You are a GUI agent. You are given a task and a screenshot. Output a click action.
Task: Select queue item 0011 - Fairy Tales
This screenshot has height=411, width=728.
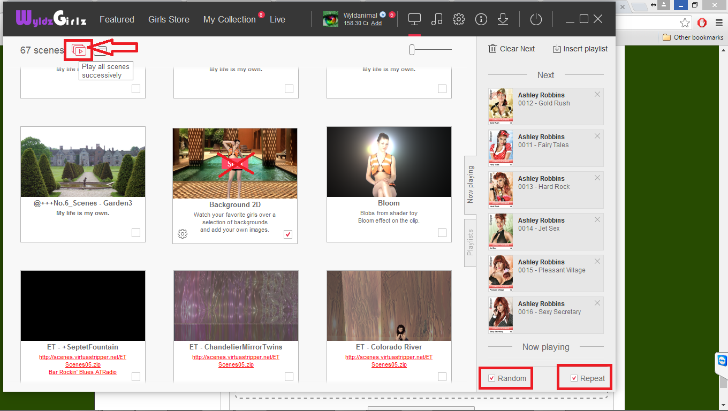click(546, 148)
